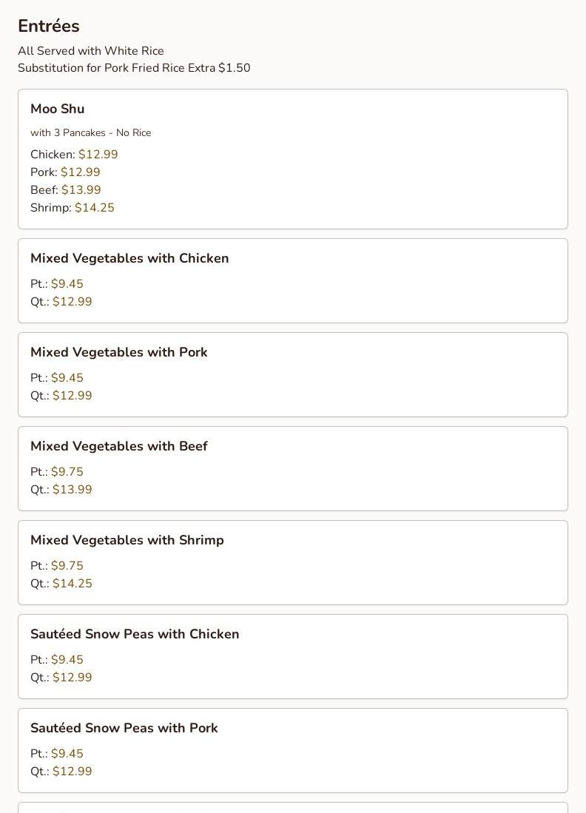Pick Sautéed Snow Peas with Chicken pint price
The width and height of the screenshot is (586, 813).
point(67,660)
